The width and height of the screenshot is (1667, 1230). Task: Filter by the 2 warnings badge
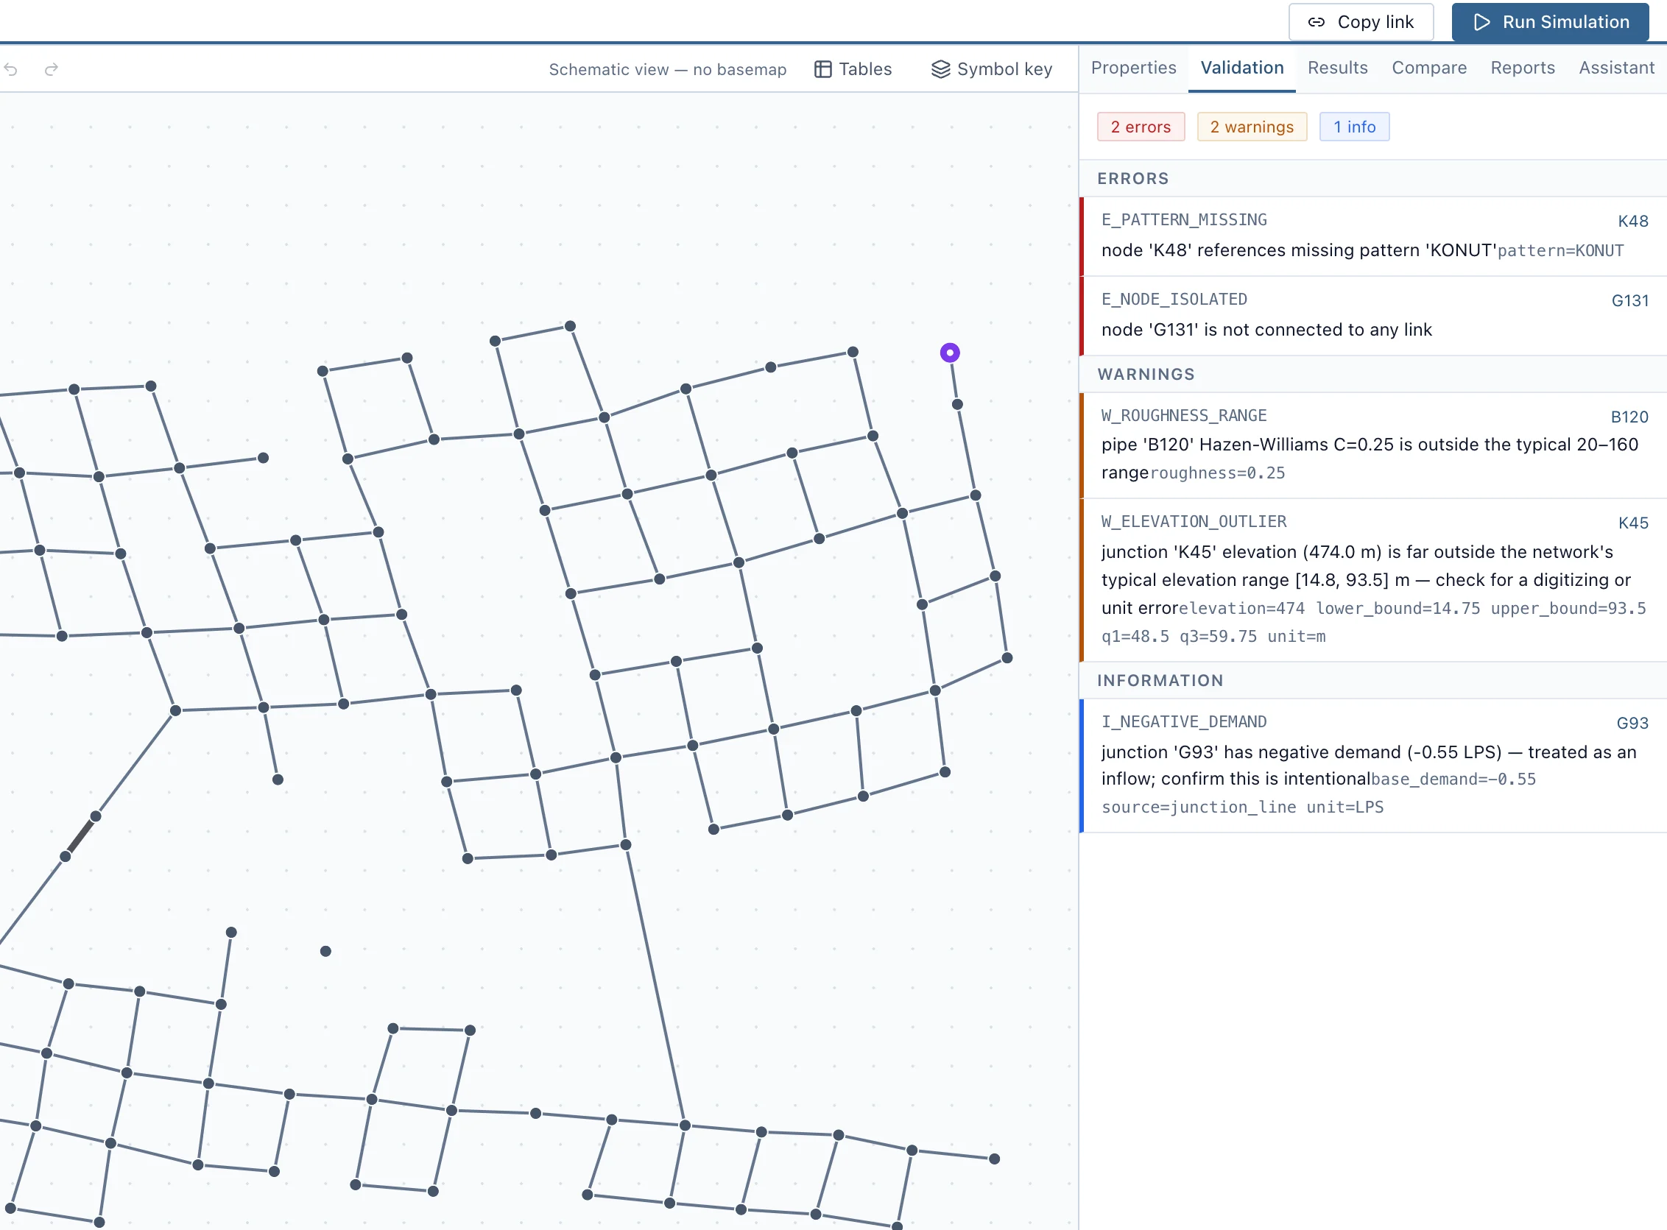coord(1252,127)
